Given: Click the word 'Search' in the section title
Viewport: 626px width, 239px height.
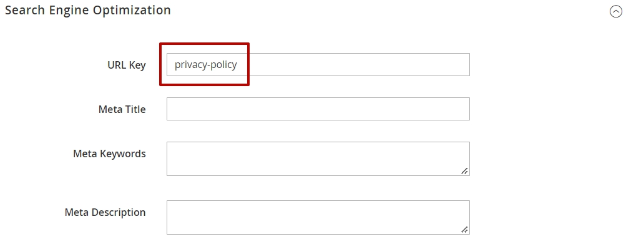Looking at the screenshot, I should (25, 10).
